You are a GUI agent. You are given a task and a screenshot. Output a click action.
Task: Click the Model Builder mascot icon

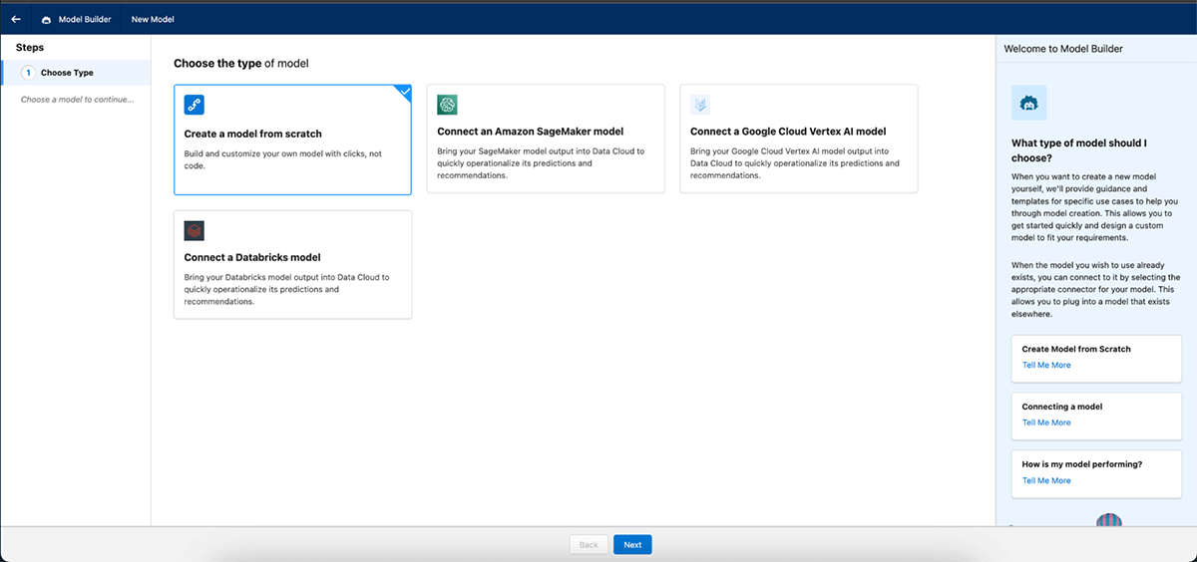[1028, 103]
